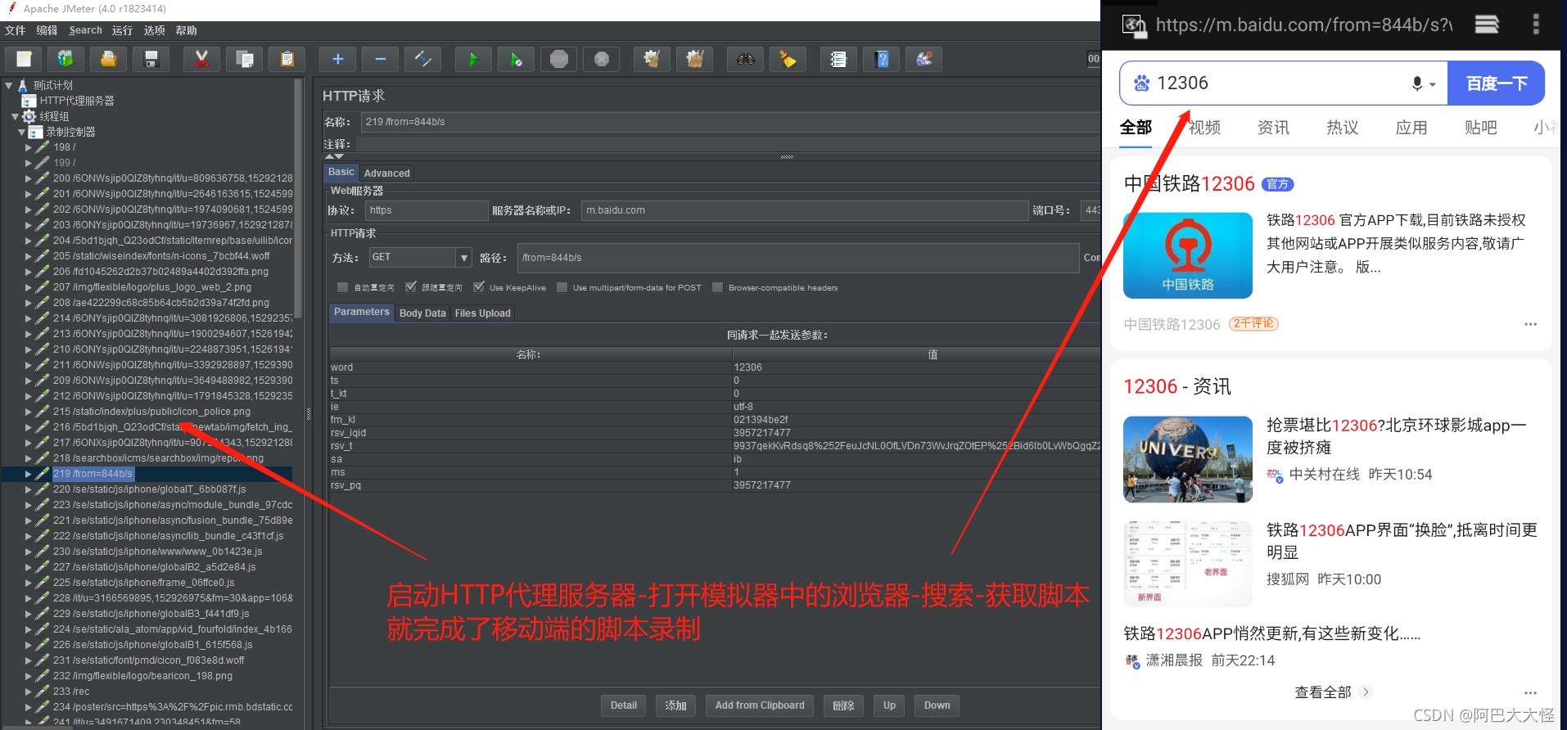Click the 名称 field containing 219 /from=844b/s
Image resolution: width=1567 pixels, height=730 pixels.
pos(731,122)
